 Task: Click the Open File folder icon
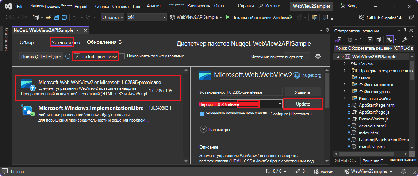pyautogui.click(x=48, y=18)
